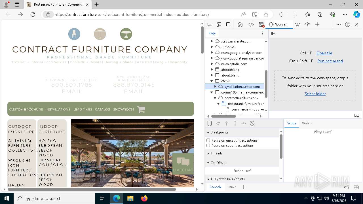Image resolution: width=363 pixels, height=204 pixels.
Task: Open Firefox from the taskbar
Action: pyautogui.click(x=144, y=198)
